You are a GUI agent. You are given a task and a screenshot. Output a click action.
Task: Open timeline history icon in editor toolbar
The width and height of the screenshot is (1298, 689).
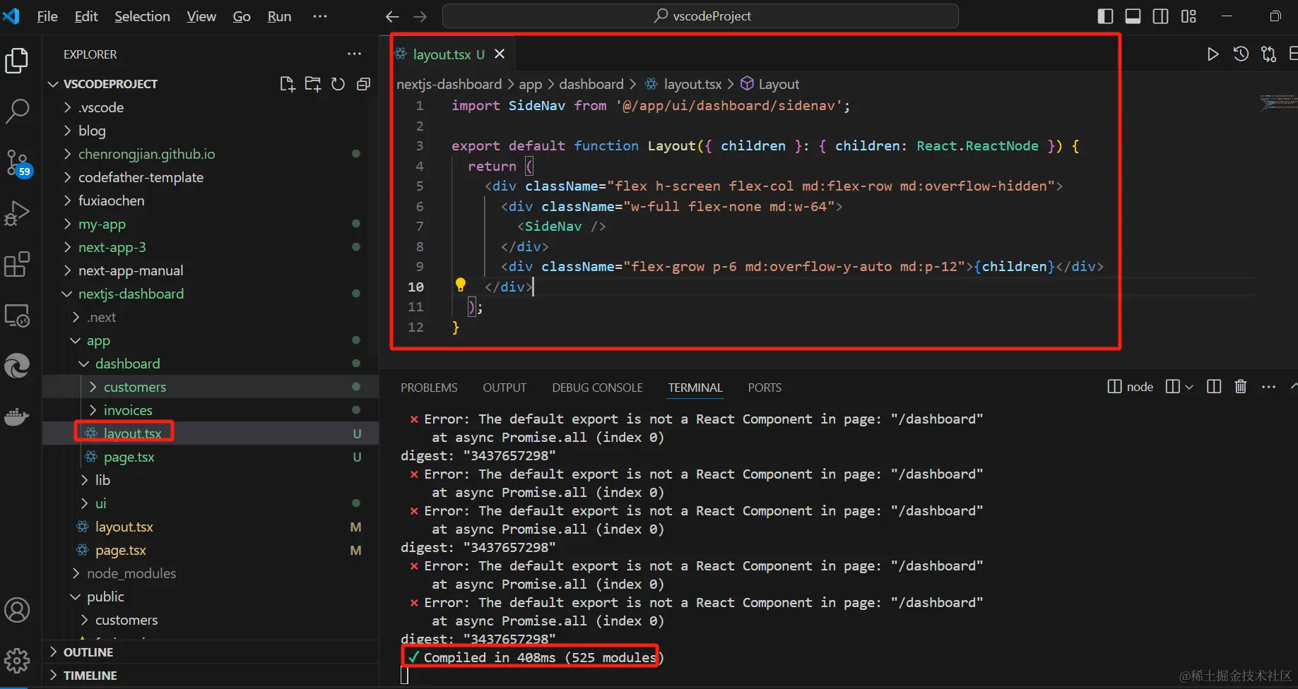click(x=1241, y=54)
